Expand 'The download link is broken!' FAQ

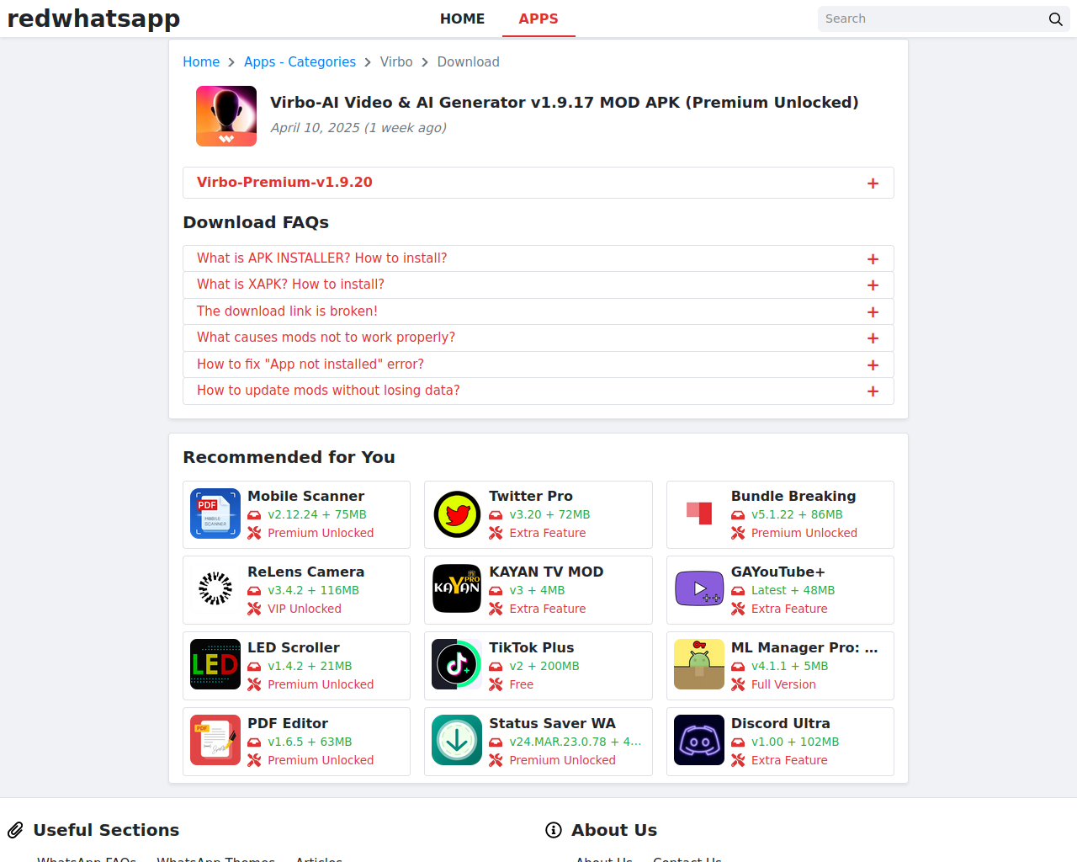(538, 311)
